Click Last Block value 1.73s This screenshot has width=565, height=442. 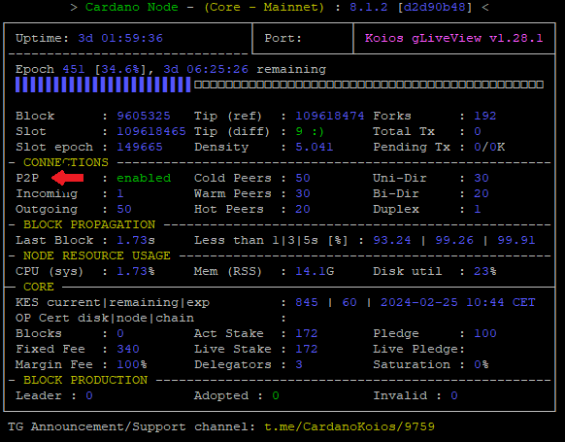tap(136, 240)
